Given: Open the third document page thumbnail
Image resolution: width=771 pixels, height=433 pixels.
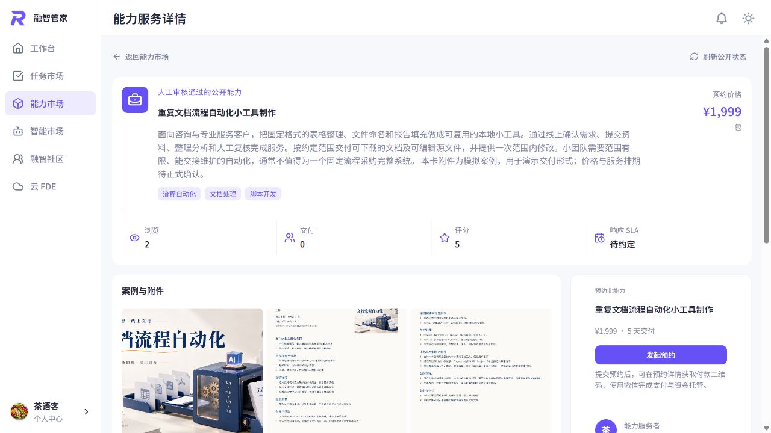Looking at the screenshot, I should tap(481, 370).
